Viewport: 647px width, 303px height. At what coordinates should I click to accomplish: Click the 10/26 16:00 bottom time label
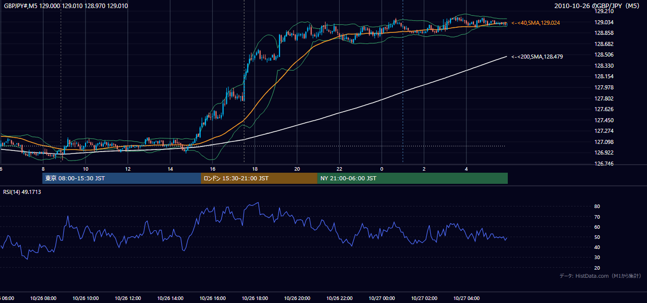213,298
